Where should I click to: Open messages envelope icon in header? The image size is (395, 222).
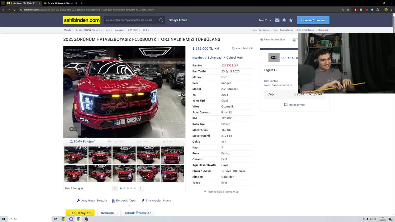[277, 20]
